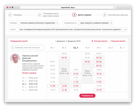136x107 pixels.
Task: Select Wednesday column header Ср, 3
Action: pyautogui.click(x=76, y=48)
